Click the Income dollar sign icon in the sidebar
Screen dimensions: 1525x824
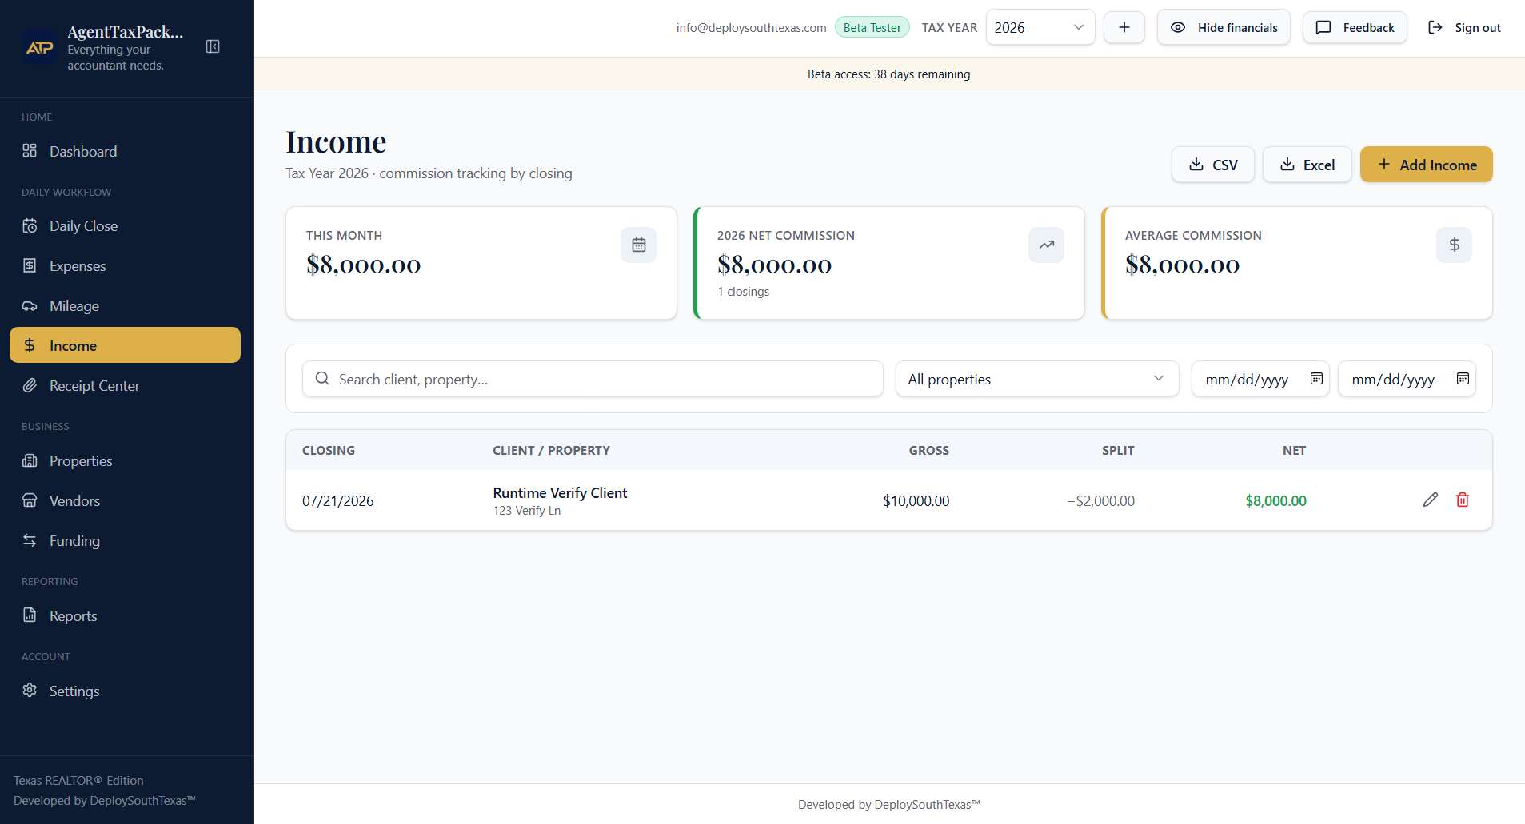click(x=30, y=345)
